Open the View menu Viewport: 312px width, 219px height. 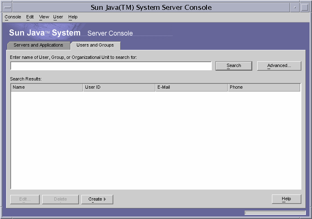pyautogui.click(x=44, y=17)
